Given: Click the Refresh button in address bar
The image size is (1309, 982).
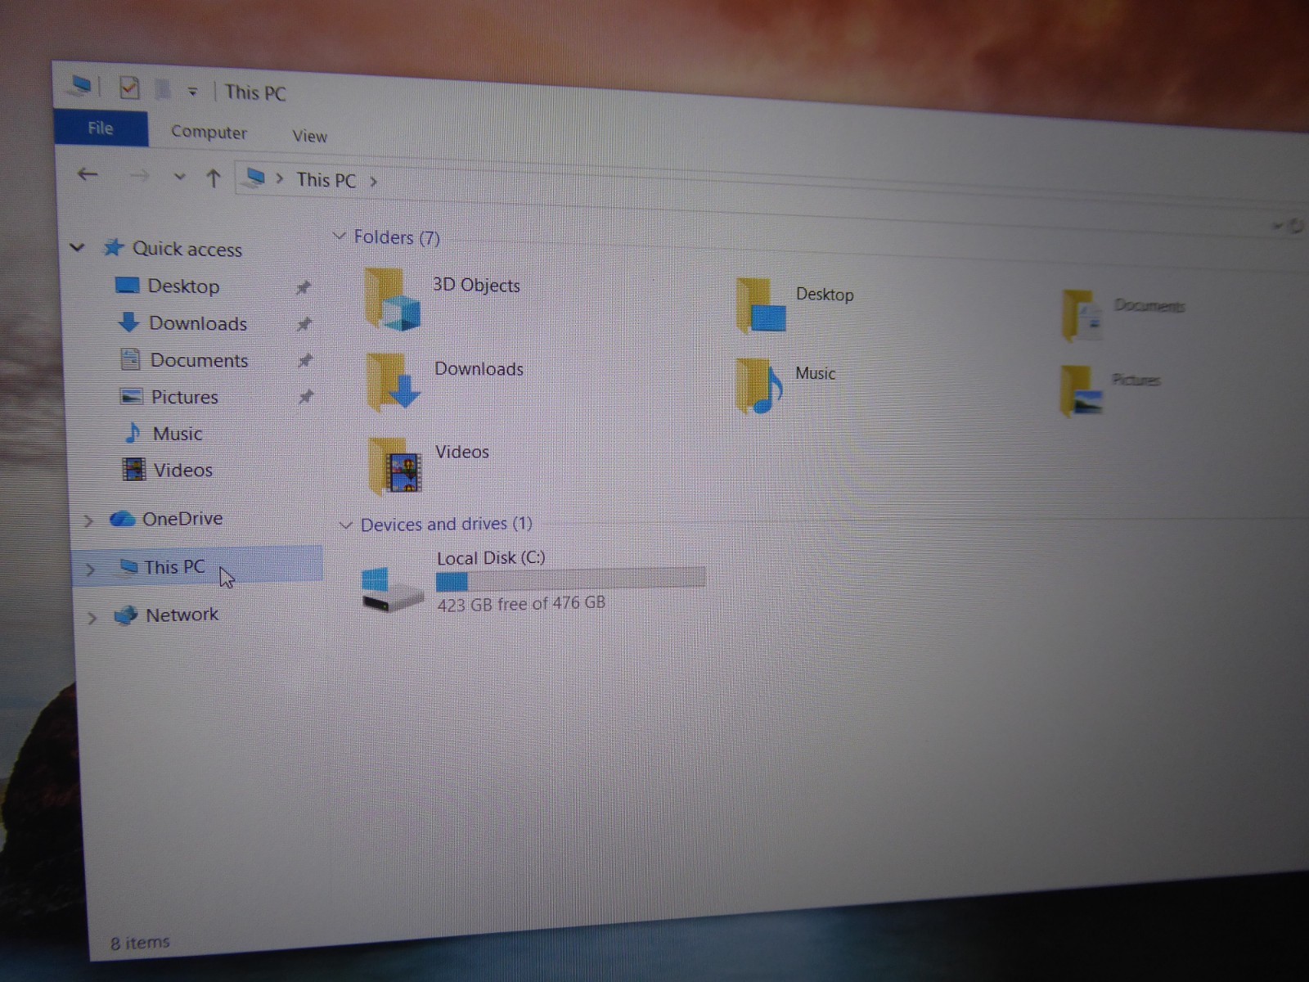Looking at the screenshot, I should (1297, 225).
